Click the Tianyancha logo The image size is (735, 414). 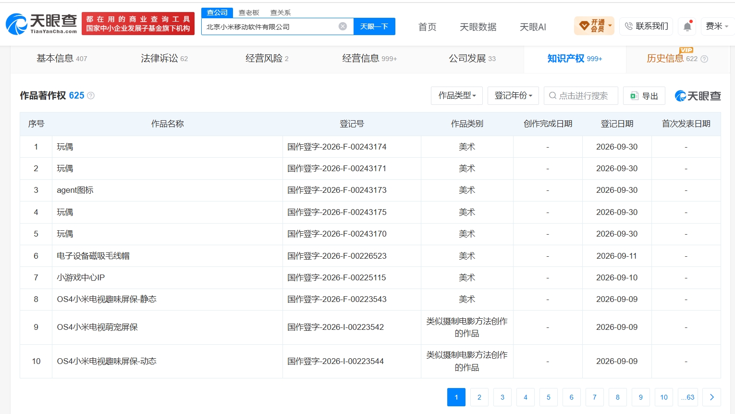pos(41,24)
